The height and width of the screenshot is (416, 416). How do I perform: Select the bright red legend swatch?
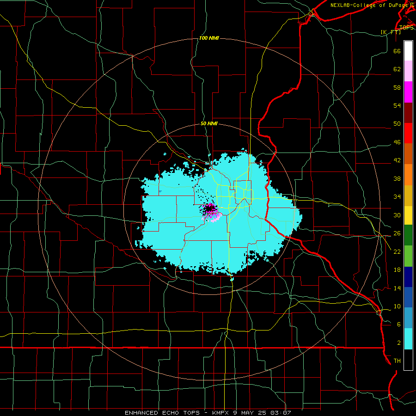[x=408, y=133]
